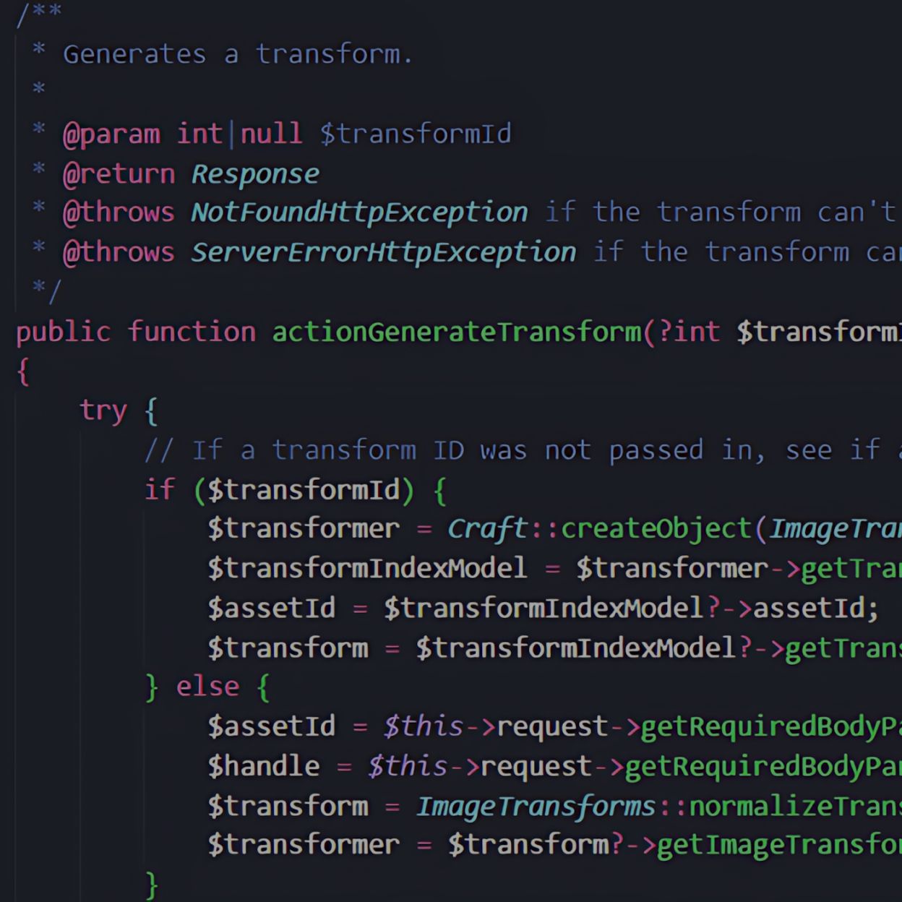Select the $handle variable
902x902 pixels.
[x=263, y=766]
